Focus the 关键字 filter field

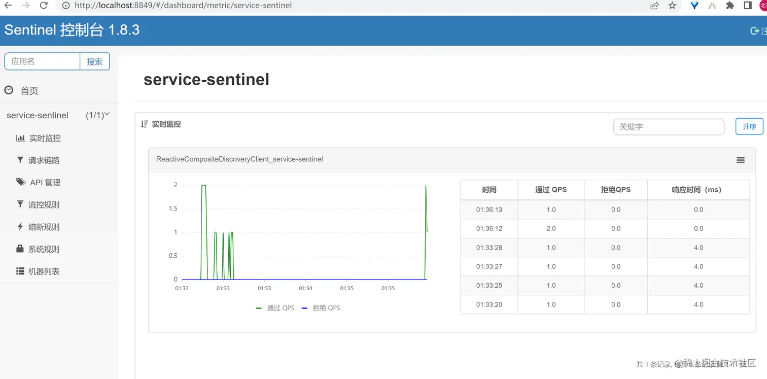pos(669,127)
